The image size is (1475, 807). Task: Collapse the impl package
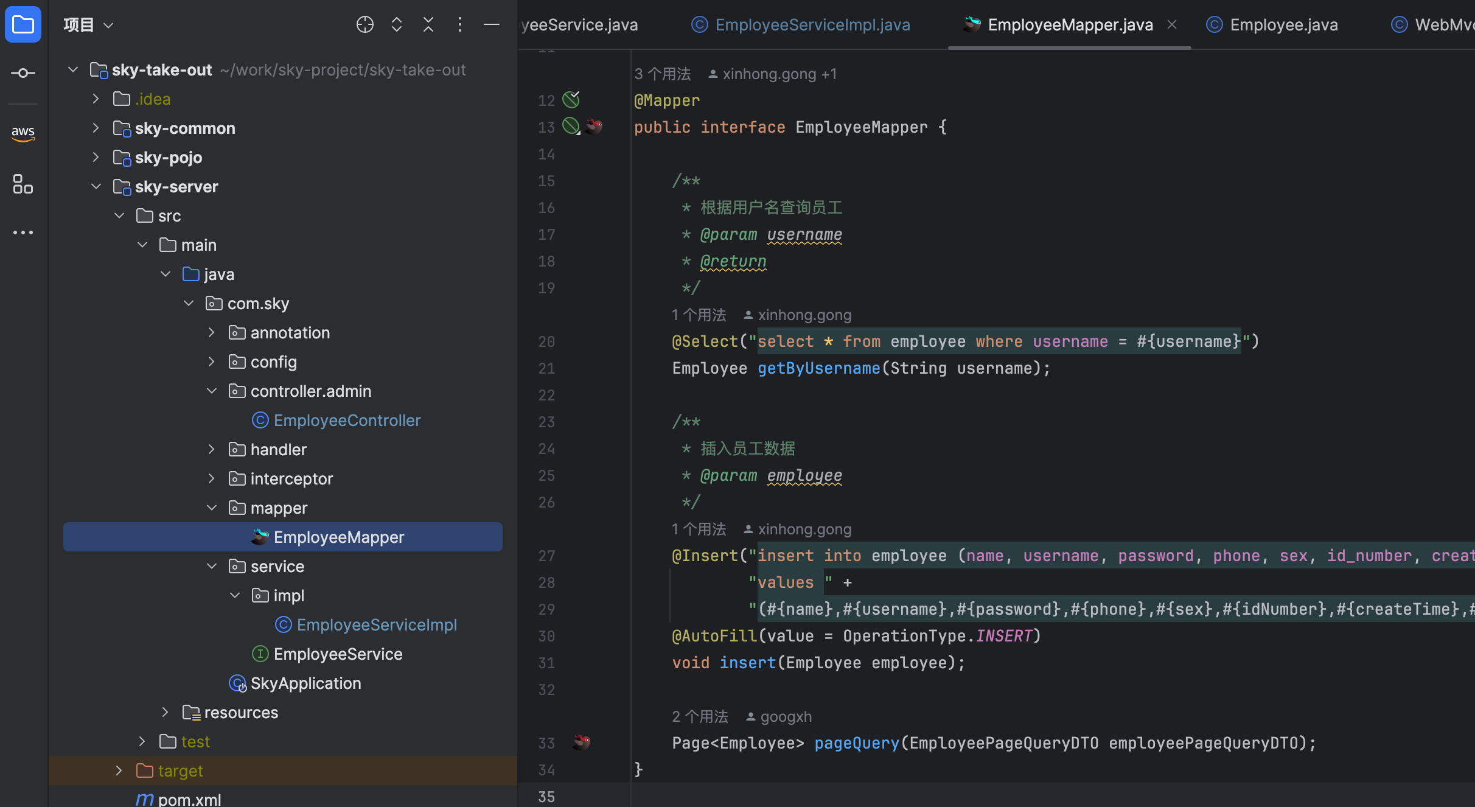click(x=235, y=595)
